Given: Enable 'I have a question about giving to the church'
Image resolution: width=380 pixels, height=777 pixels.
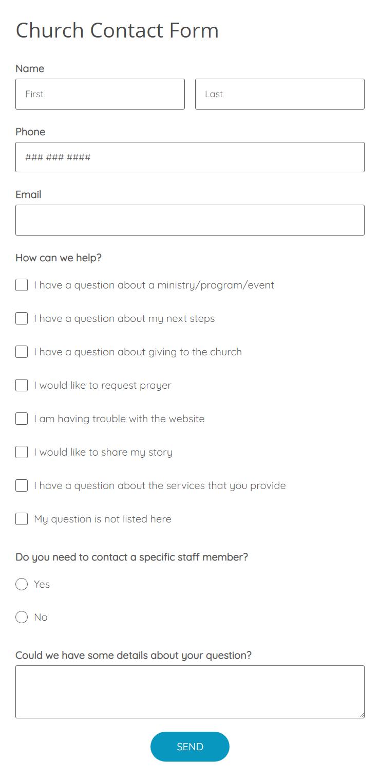Looking at the screenshot, I should [21, 352].
